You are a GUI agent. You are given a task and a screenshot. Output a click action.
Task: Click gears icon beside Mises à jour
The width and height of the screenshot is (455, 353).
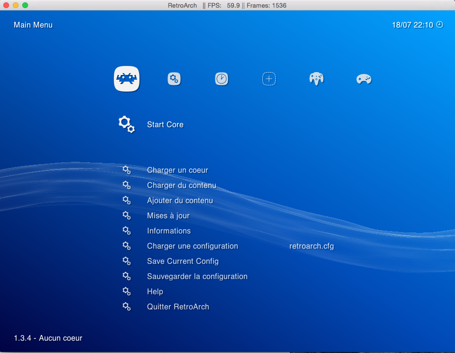(127, 215)
